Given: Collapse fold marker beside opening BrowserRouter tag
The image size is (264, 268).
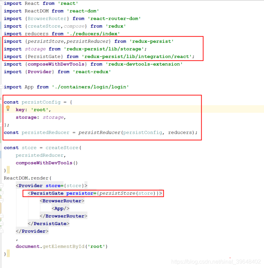Looking at the screenshot, I should (1, 201).
